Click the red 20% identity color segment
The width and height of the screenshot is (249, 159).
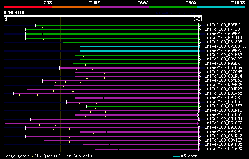[x=28, y=7]
